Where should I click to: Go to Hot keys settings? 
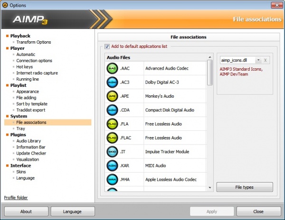tap(25, 67)
